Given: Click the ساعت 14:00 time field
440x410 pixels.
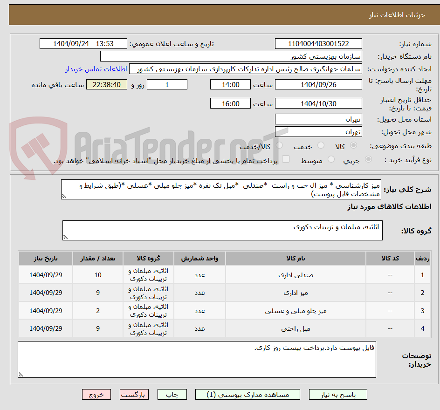Looking at the screenshot, I should pos(230,84).
